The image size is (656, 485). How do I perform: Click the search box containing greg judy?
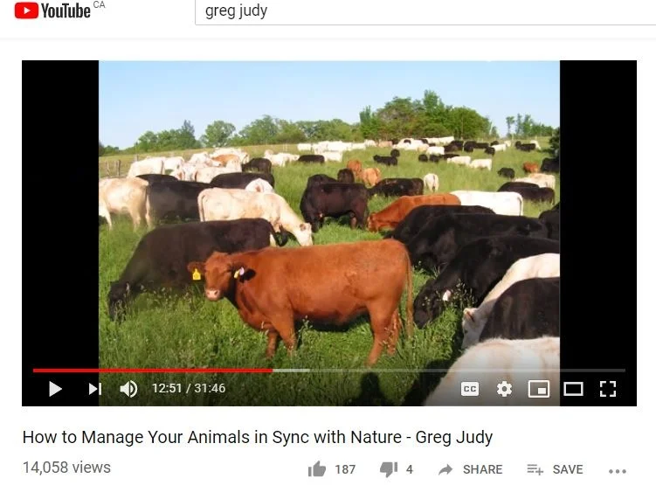click(425, 11)
